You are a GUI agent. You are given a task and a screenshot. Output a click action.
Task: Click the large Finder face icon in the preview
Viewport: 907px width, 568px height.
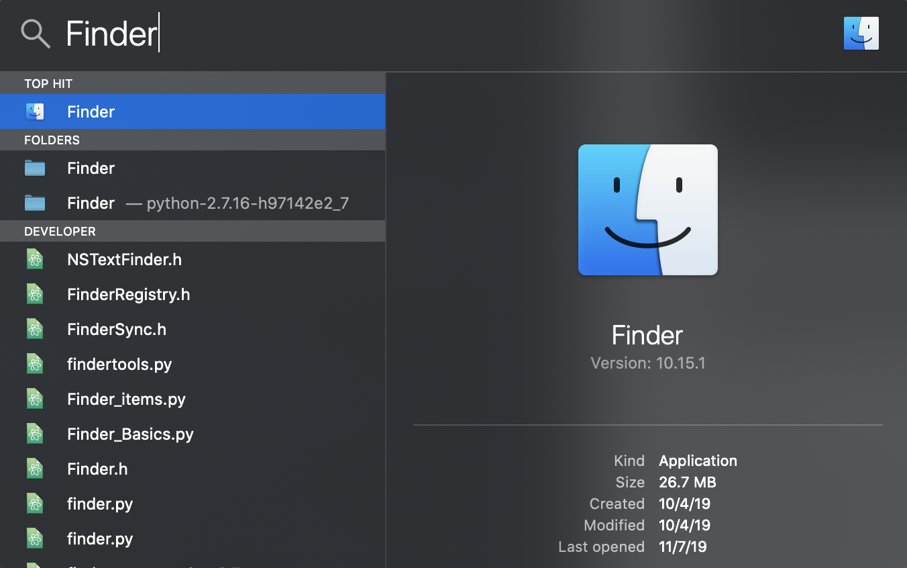point(648,209)
